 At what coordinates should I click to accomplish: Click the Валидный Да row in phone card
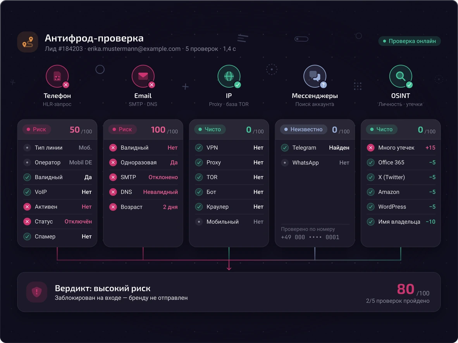coord(57,177)
